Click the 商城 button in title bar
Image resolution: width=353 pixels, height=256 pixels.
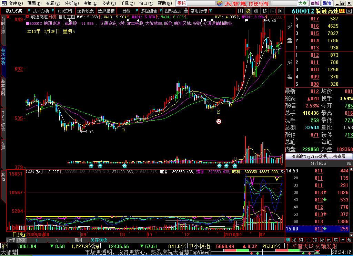tap(315, 3)
